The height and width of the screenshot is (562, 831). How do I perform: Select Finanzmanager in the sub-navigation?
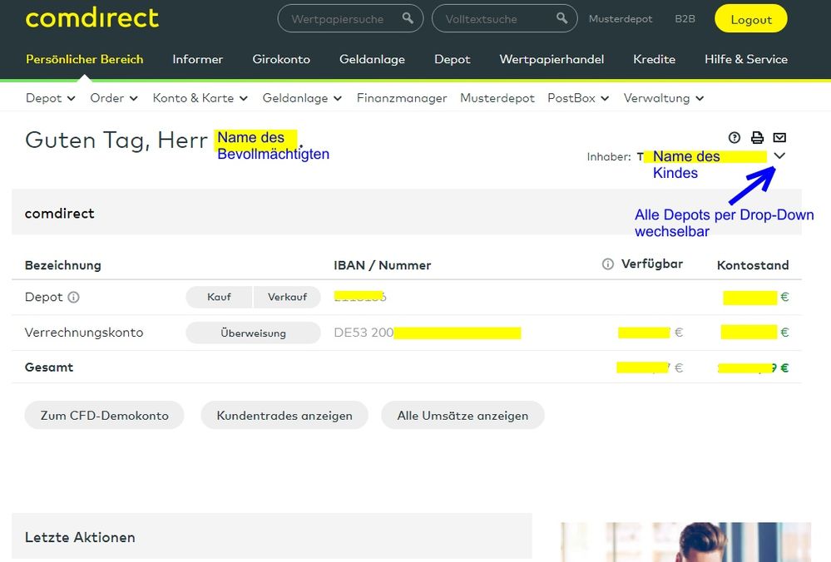(402, 98)
